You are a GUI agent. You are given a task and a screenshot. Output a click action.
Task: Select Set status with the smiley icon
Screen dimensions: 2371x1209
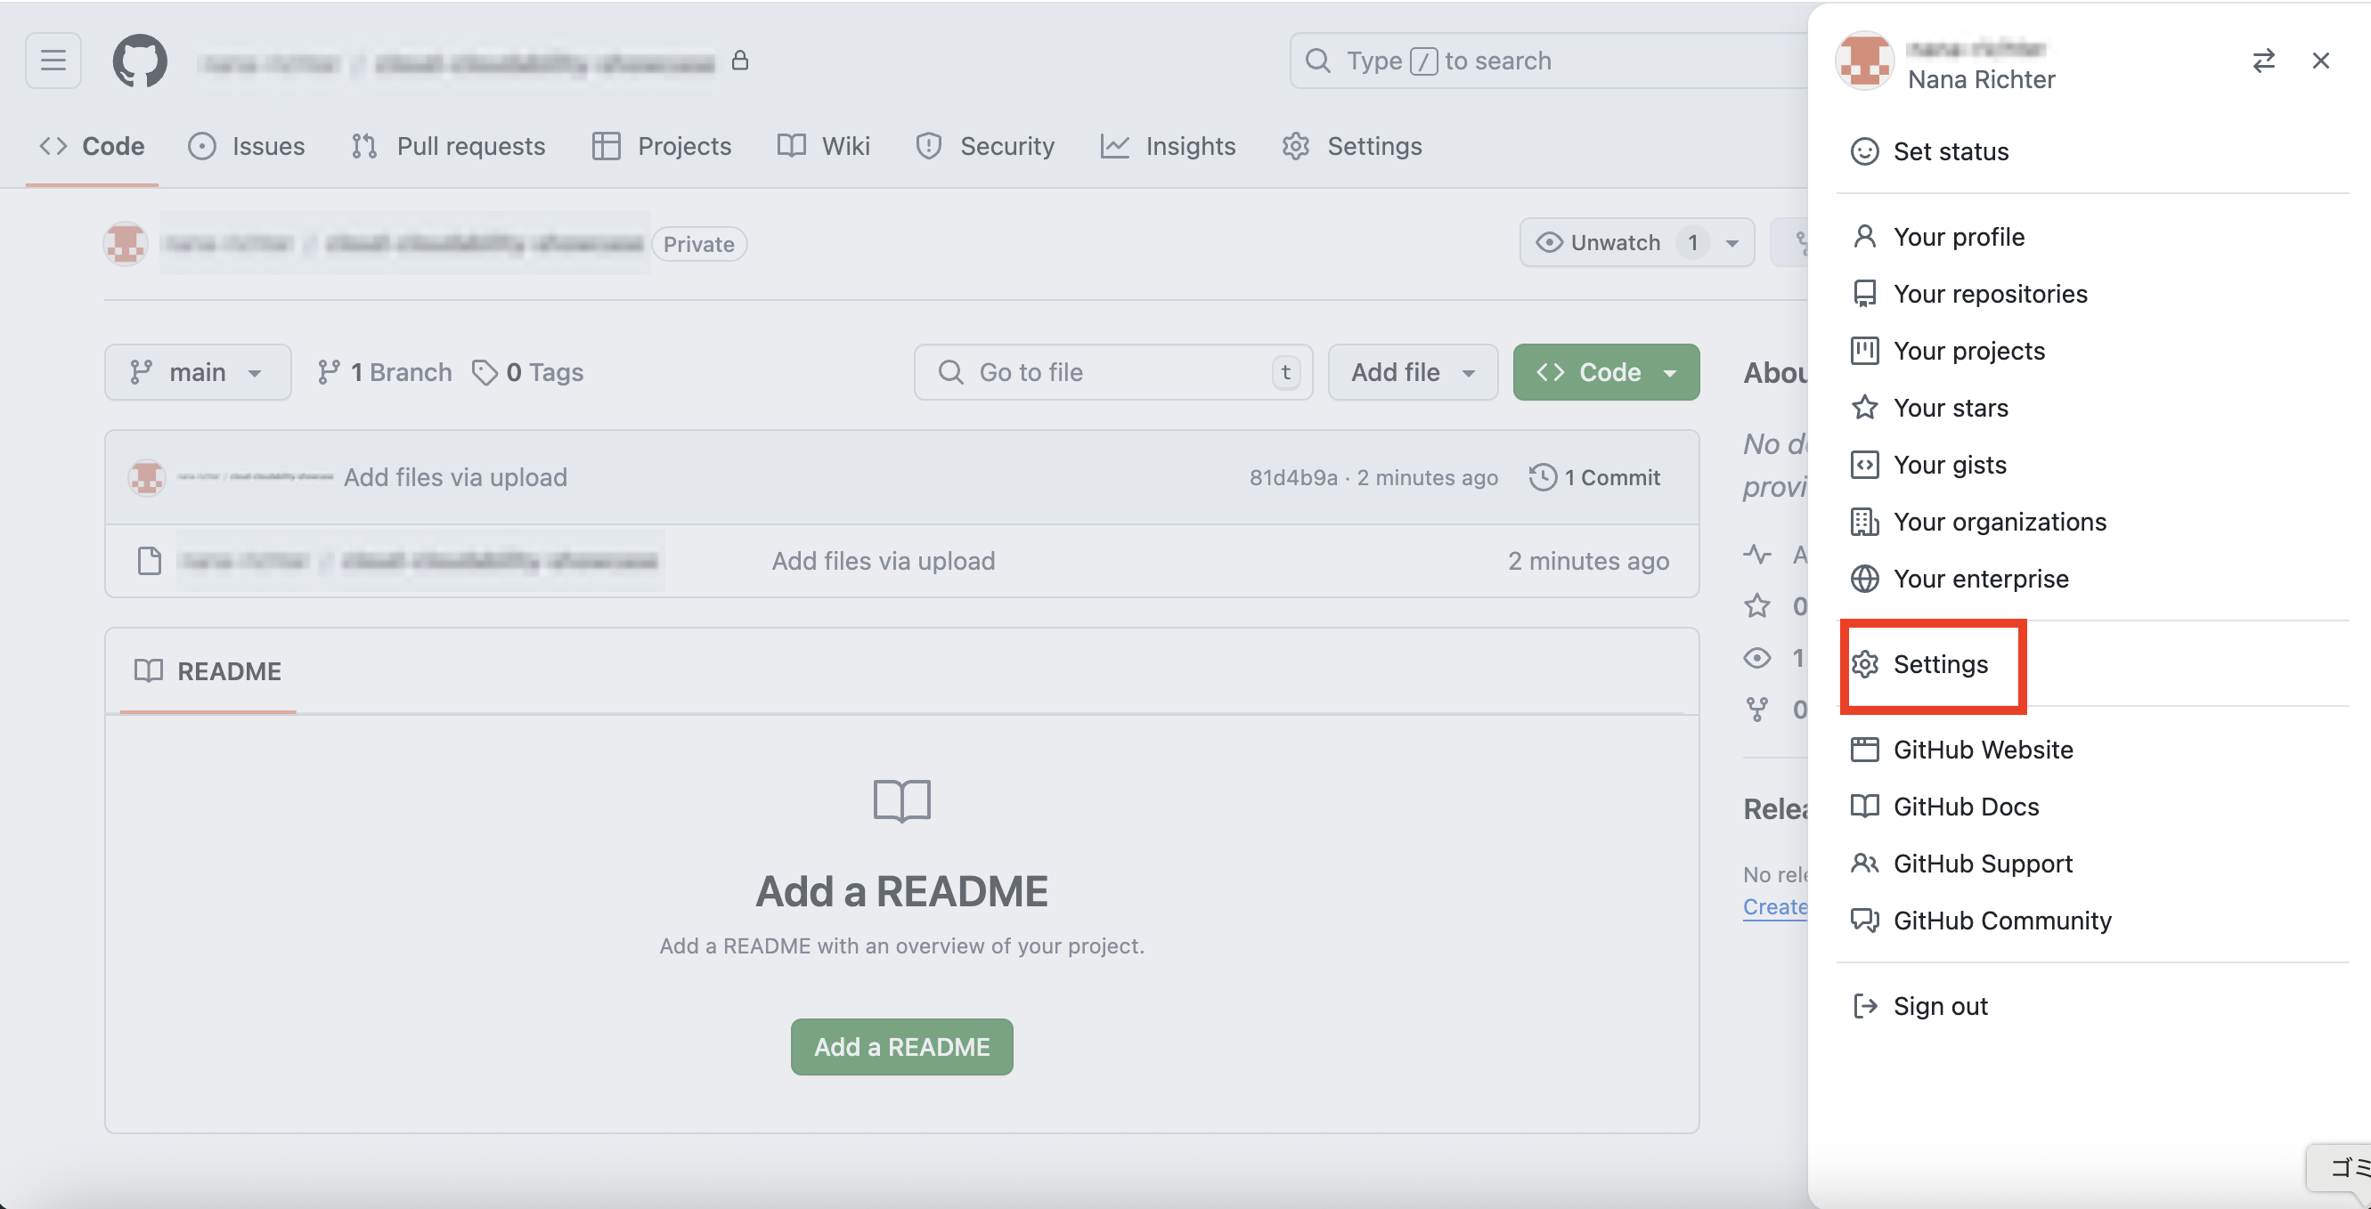pos(1950,150)
